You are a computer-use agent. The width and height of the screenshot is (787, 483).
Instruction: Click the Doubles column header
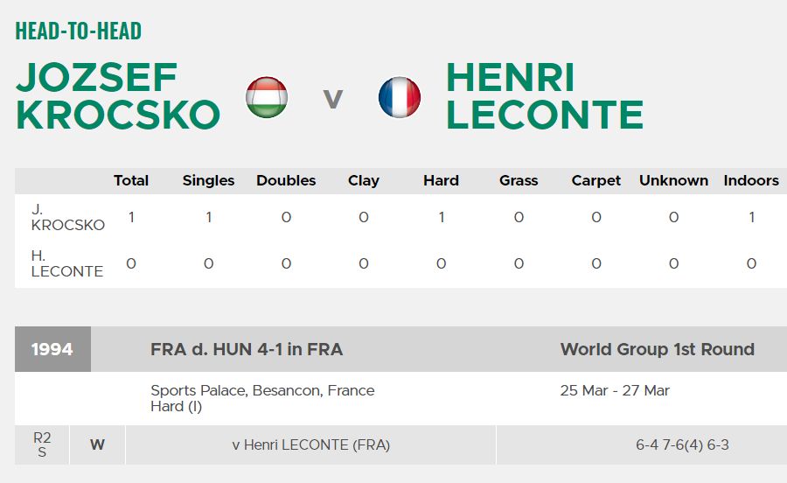(x=286, y=181)
